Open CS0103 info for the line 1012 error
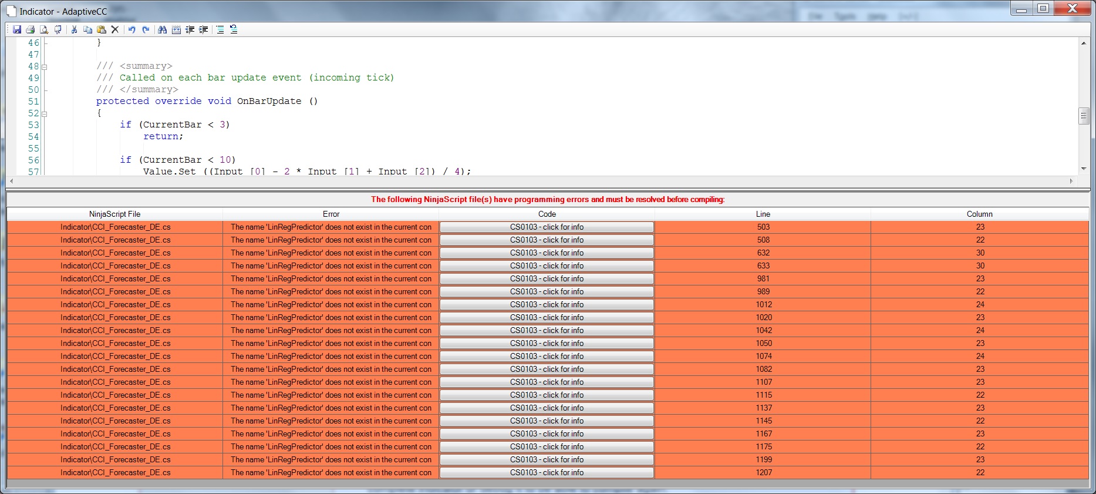1096x494 pixels. coord(547,305)
